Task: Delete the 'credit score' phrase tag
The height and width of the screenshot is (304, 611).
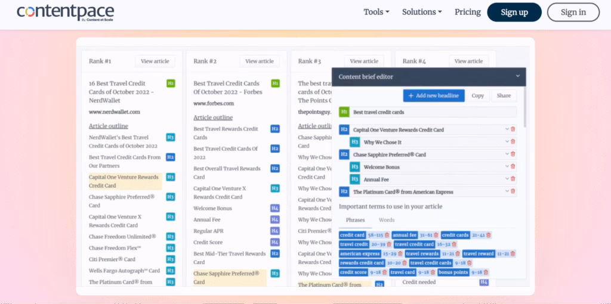Action: 386,272
